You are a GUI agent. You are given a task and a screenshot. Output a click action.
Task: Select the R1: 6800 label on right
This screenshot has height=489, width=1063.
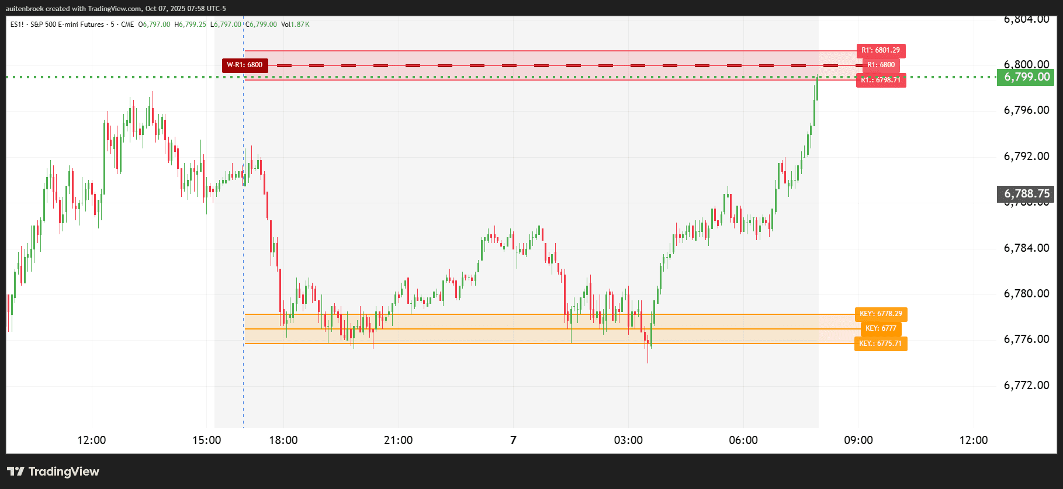pos(880,65)
